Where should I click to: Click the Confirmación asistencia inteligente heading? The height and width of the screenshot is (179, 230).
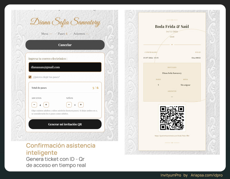[x=61, y=149]
